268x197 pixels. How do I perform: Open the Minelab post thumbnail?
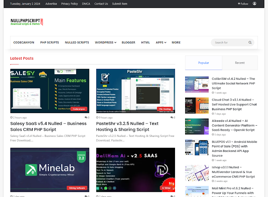pos(50,170)
